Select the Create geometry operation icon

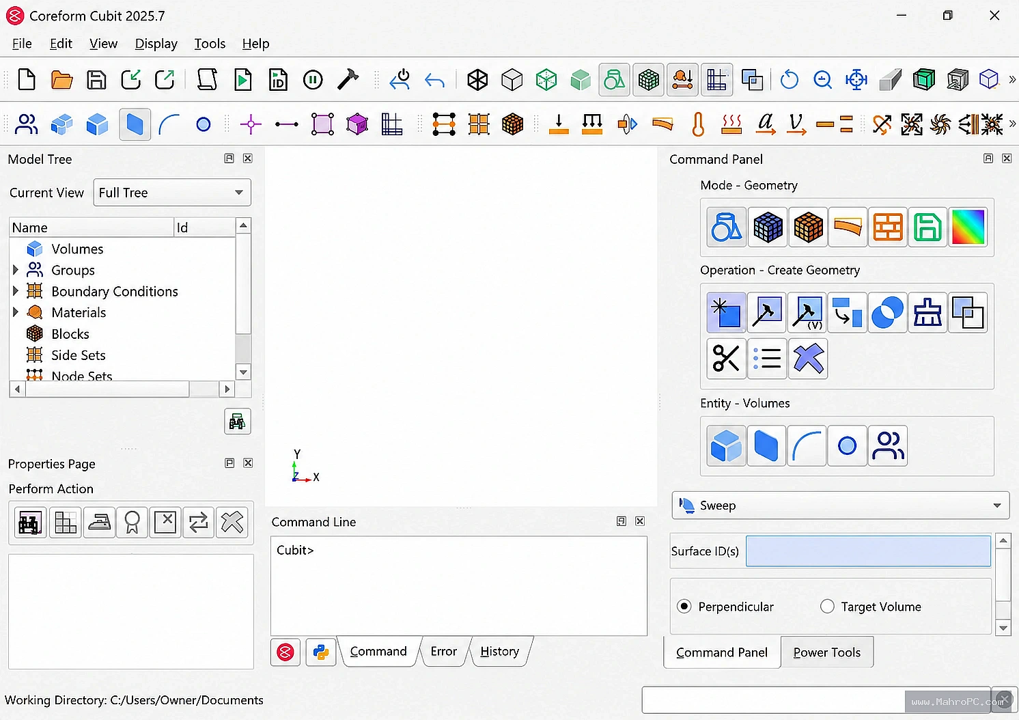(x=727, y=313)
